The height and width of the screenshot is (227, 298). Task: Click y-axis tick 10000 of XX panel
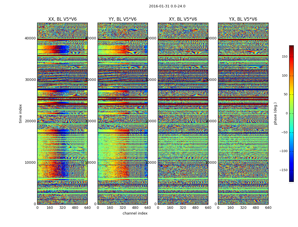30,162
